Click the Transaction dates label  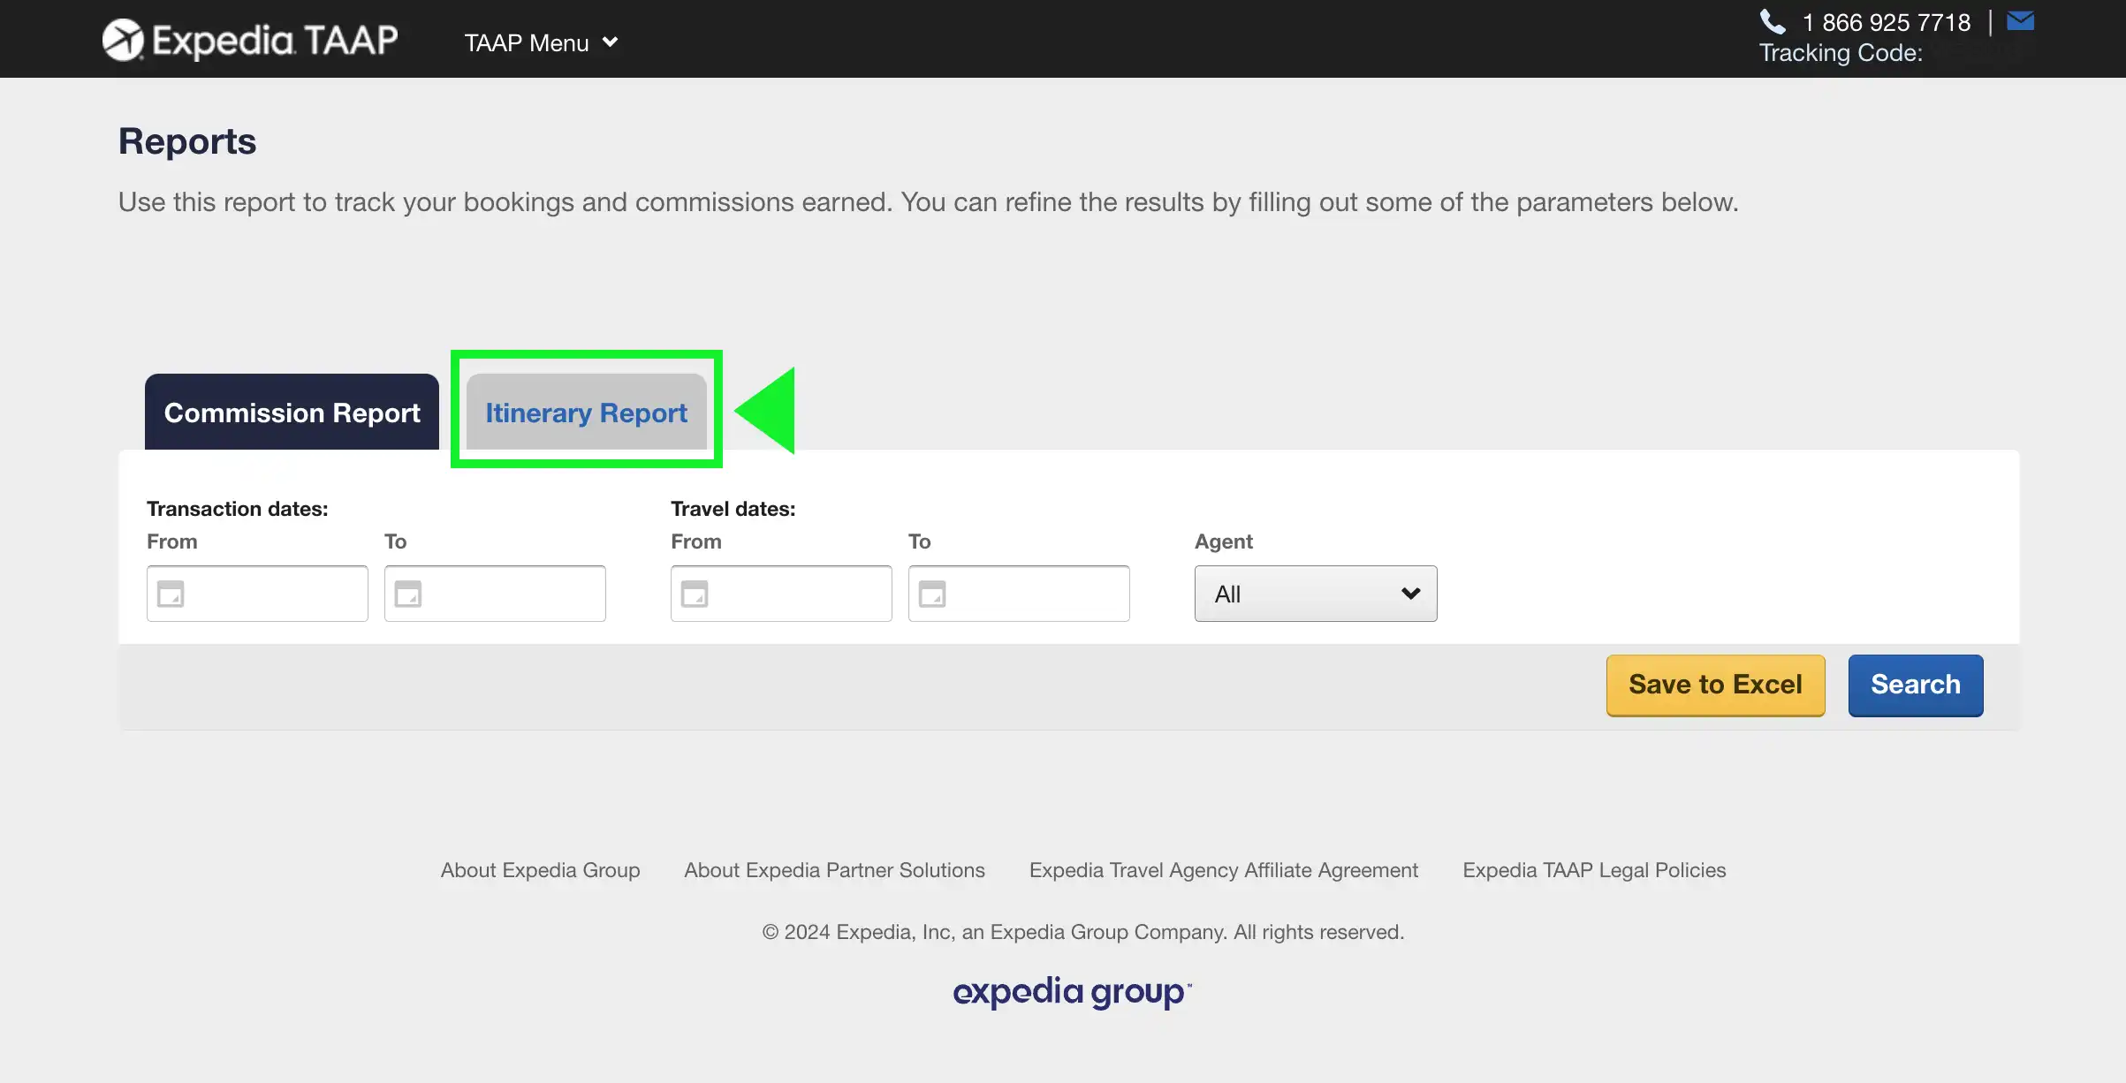pyautogui.click(x=237, y=509)
